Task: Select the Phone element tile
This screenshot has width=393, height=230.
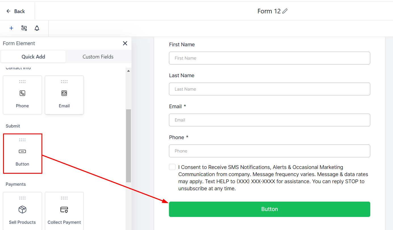Action: pos(22,95)
